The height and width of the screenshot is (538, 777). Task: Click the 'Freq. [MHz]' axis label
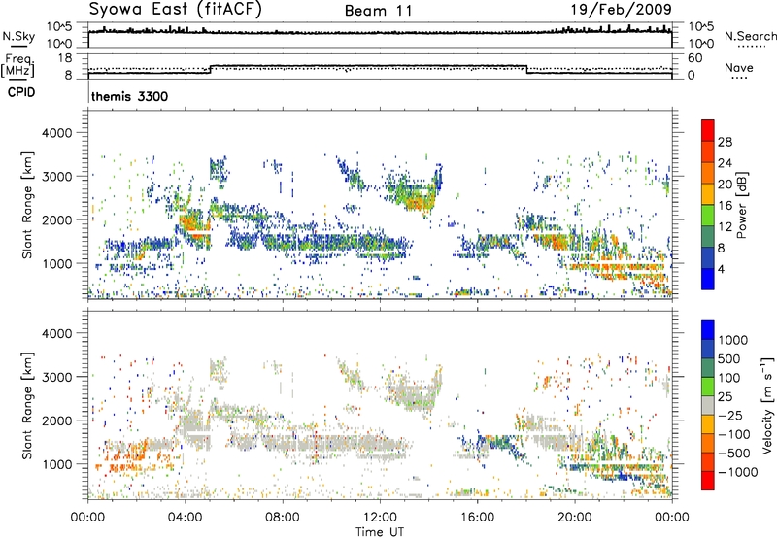coord(17,66)
